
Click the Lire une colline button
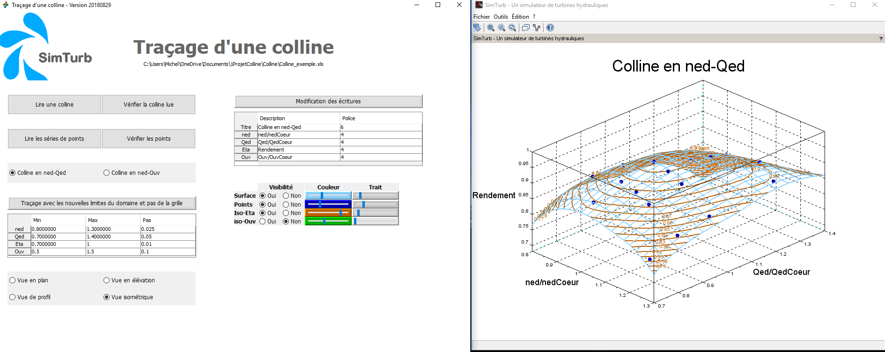(54, 105)
